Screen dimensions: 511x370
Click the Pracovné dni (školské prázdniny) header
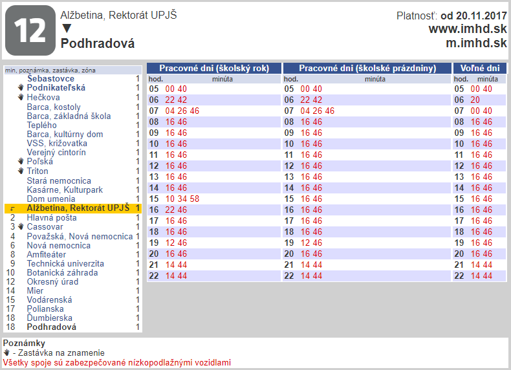tap(367, 68)
